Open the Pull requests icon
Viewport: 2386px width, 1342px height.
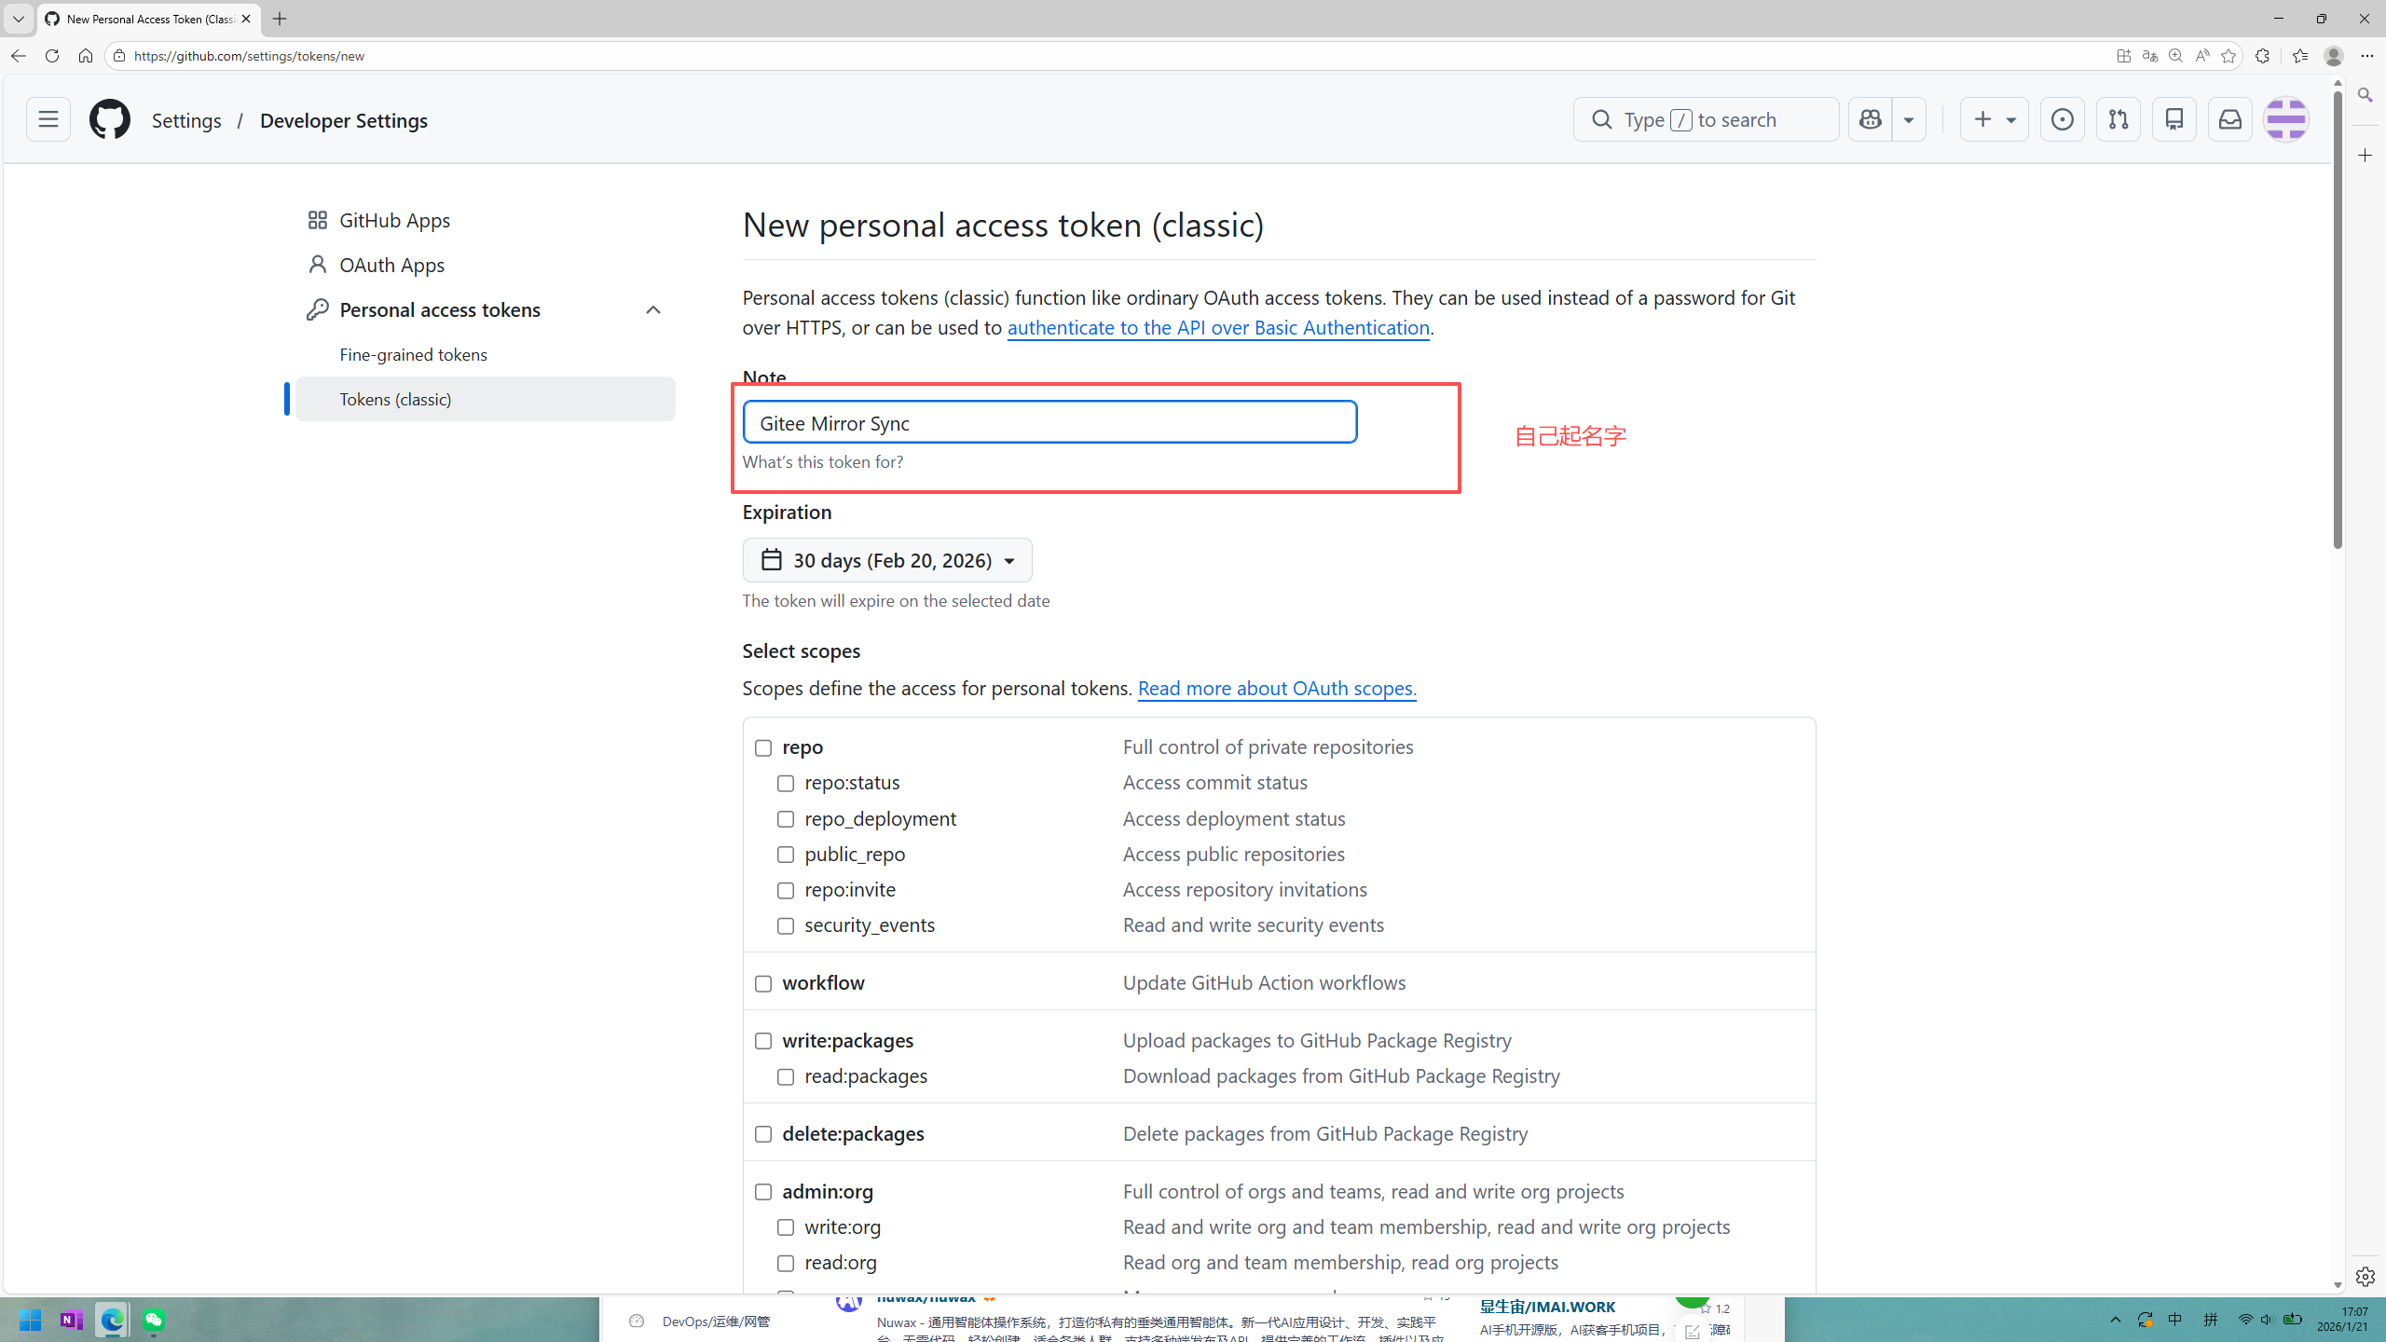pyautogui.click(x=2118, y=119)
